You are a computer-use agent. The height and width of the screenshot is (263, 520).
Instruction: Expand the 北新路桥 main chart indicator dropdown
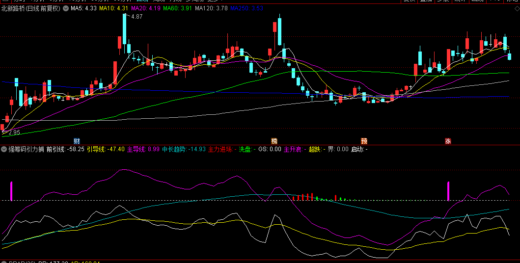click(x=66, y=8)
